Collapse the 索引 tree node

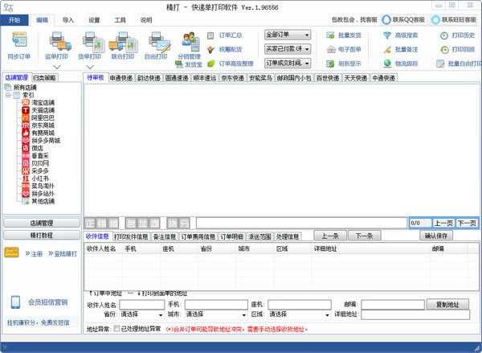[x=7, y=96]
